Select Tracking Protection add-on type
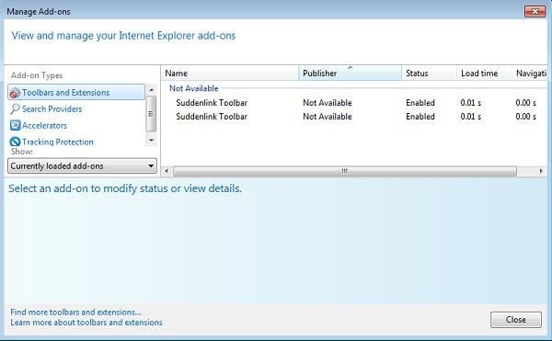This screenshot has height=341, width=552. [x=76, y=142]
